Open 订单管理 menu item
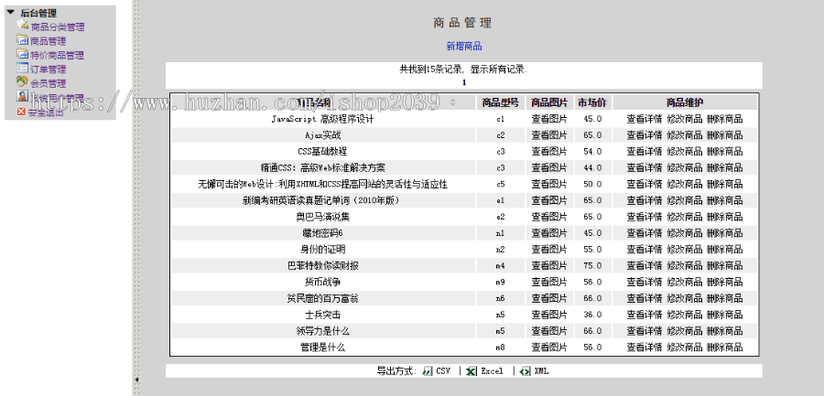Screen dimensions: 824x396 [49, 70]
